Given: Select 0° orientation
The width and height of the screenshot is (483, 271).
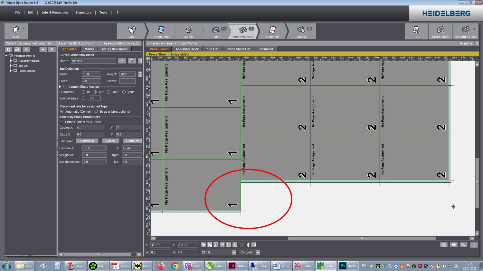Looking at the screenshot, I should click(x=83, y=92).
